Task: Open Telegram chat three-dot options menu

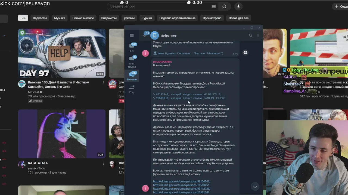Action: pos(258,35)
